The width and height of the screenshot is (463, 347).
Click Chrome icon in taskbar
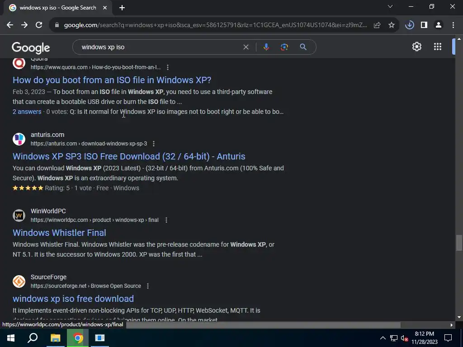click(x=78, y=338)
